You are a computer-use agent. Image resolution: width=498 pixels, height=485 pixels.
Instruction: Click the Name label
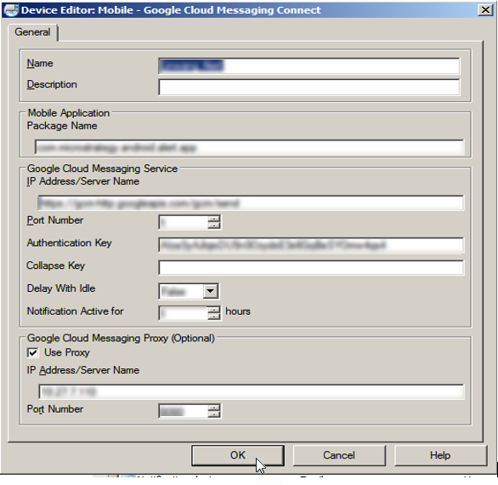pos(40,63)
